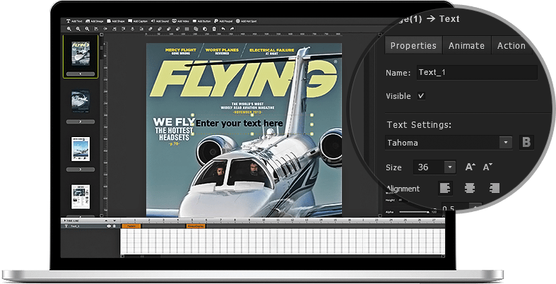Click the timeline horizontal scrollbar thumb

143,256
